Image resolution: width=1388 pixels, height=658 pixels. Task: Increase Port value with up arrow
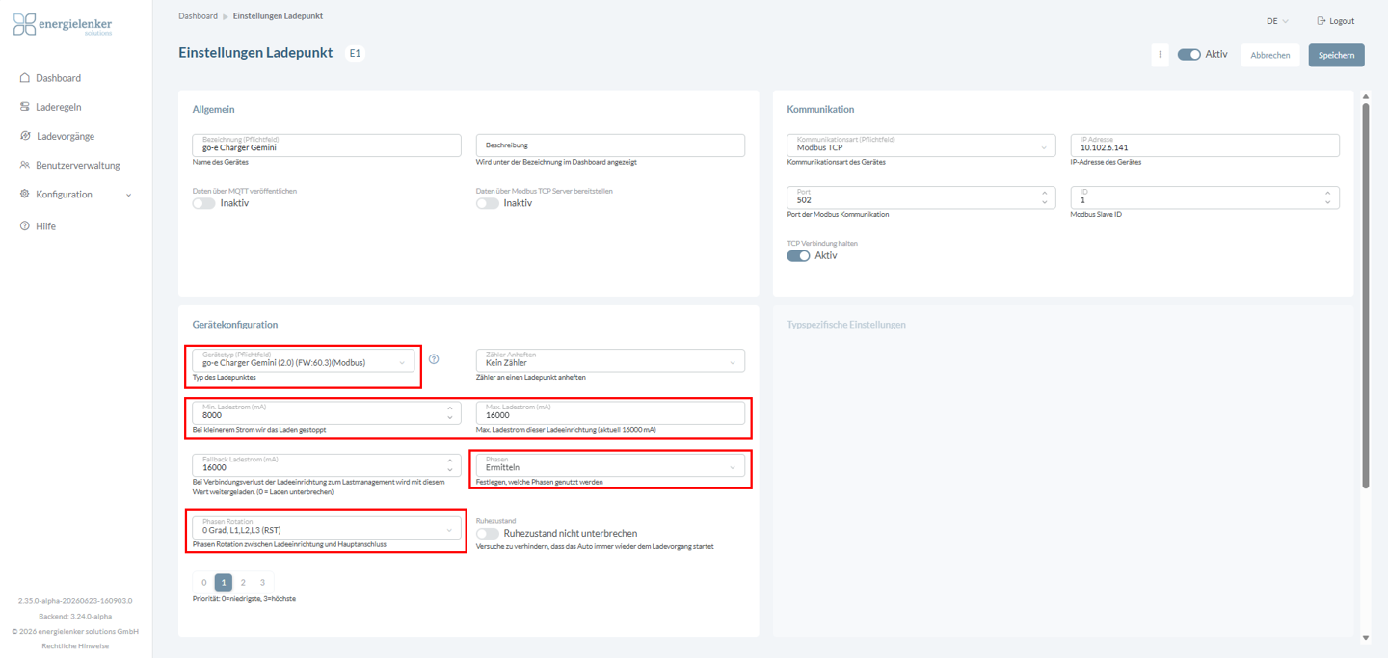click(x=1045, y=193)
